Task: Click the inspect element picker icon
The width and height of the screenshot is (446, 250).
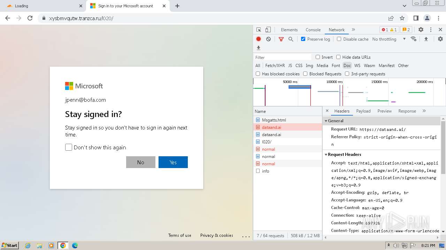Action: click(259, 30)
